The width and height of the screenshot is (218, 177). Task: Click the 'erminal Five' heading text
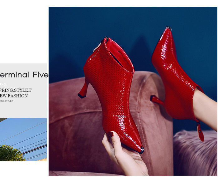point(24,75)
